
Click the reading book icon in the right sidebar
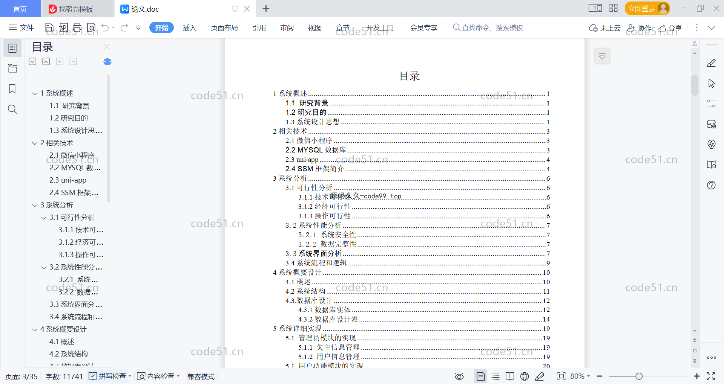(x=712, y=165)
